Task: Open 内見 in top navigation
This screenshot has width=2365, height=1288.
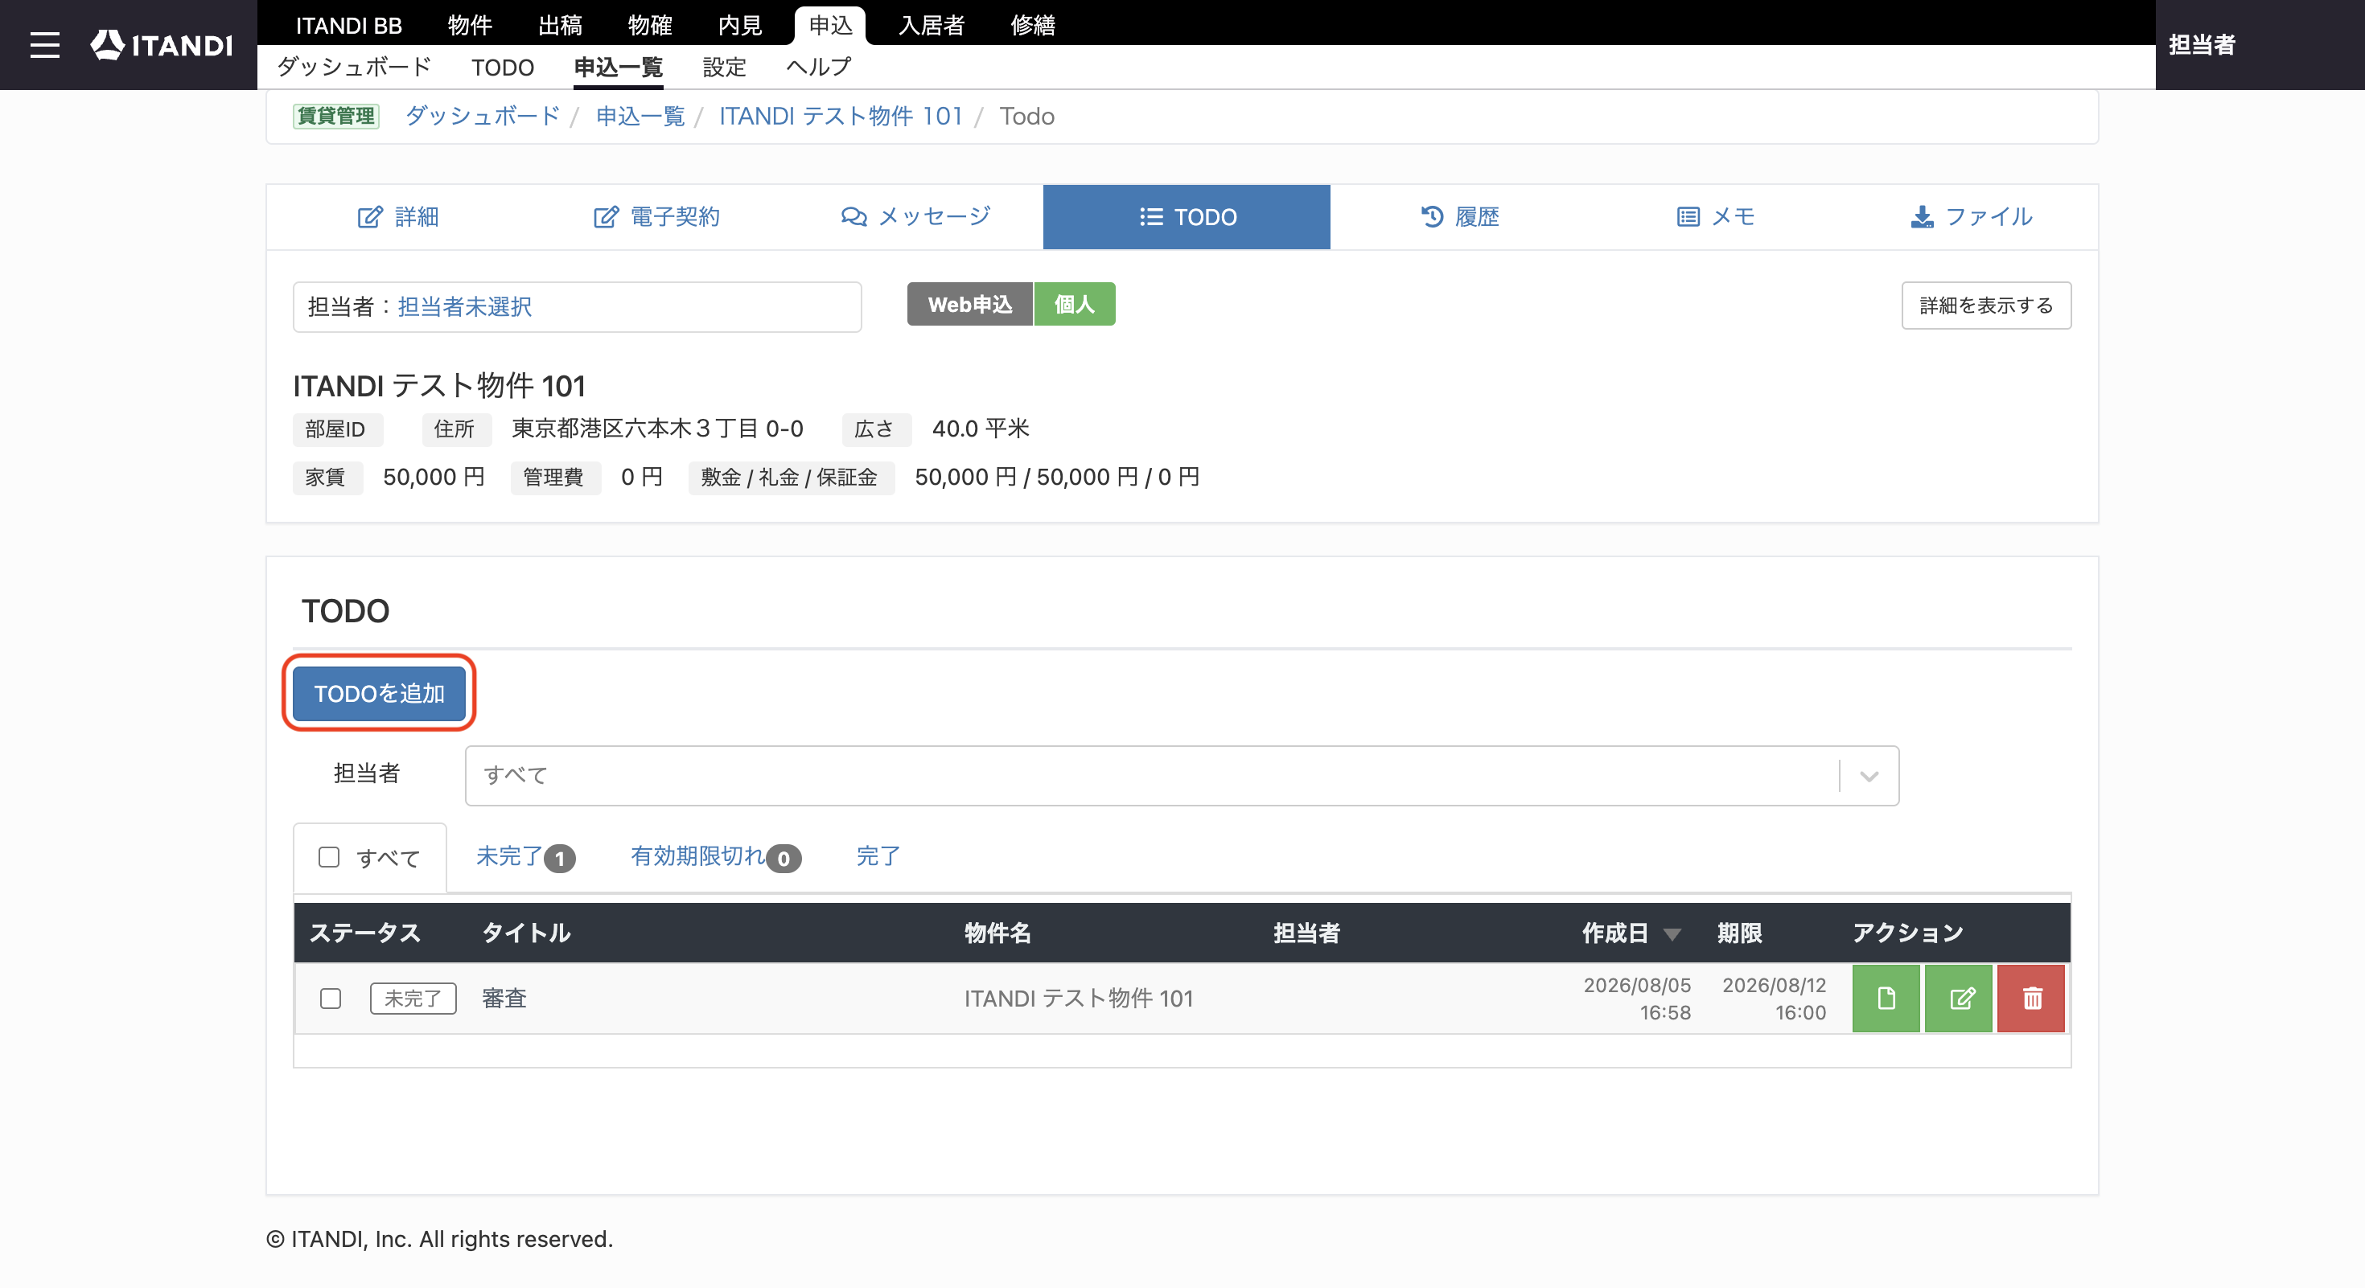Action: pos(740,25)
